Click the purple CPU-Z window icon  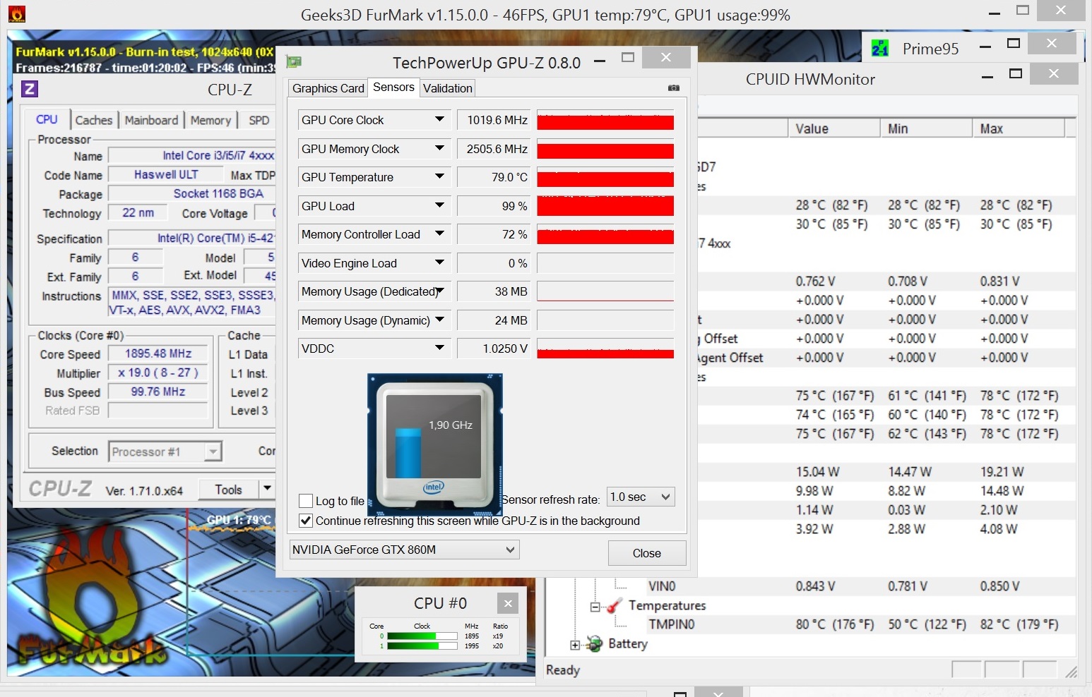click(x=29, y=89)
